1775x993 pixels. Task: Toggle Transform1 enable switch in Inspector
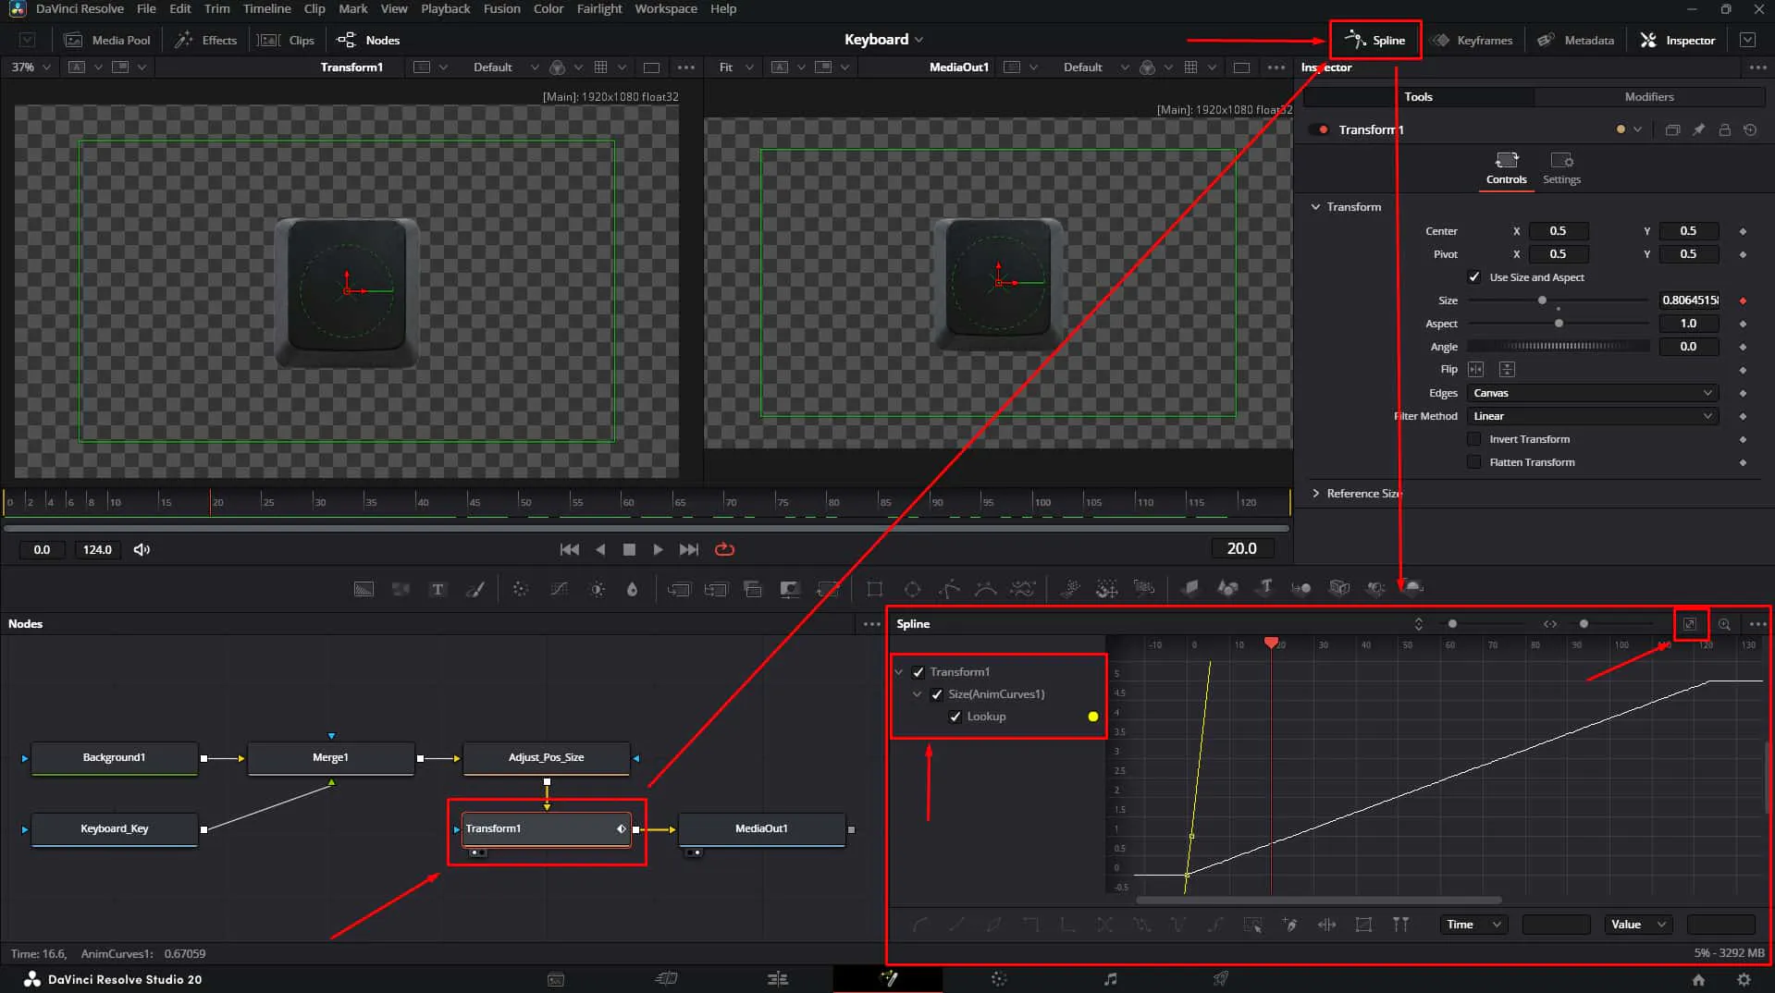pyautogui.click(x=1320, y=130)
